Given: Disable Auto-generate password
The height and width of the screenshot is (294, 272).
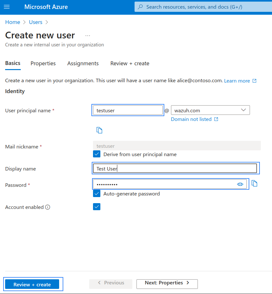Looking at the screenshot, I should tap(97, 194).
